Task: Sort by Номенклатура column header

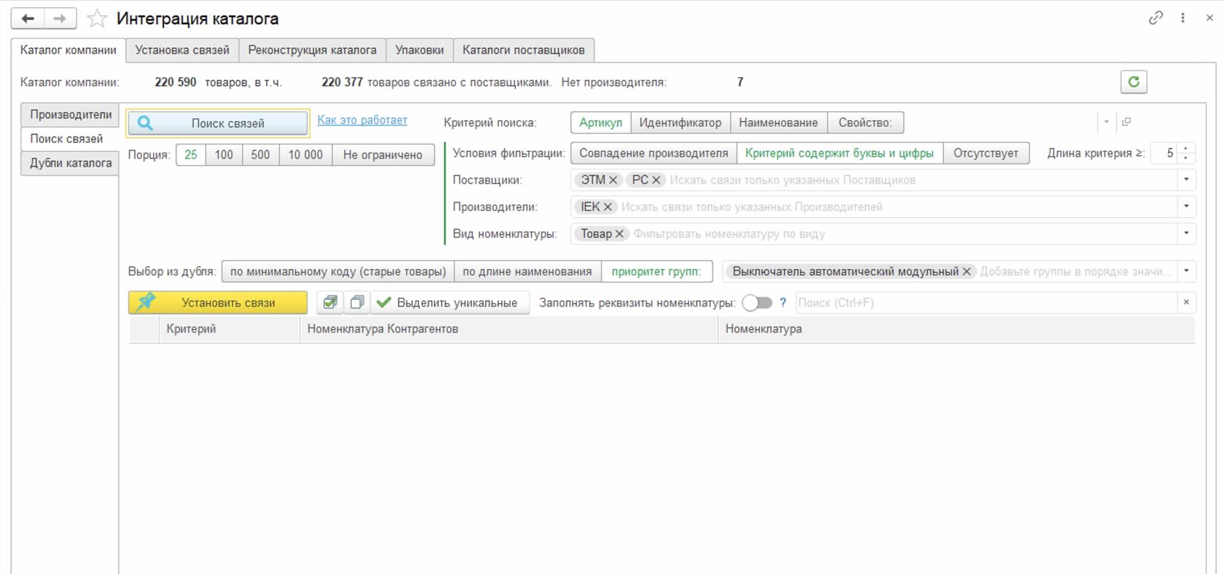Action: pos(957,329)
